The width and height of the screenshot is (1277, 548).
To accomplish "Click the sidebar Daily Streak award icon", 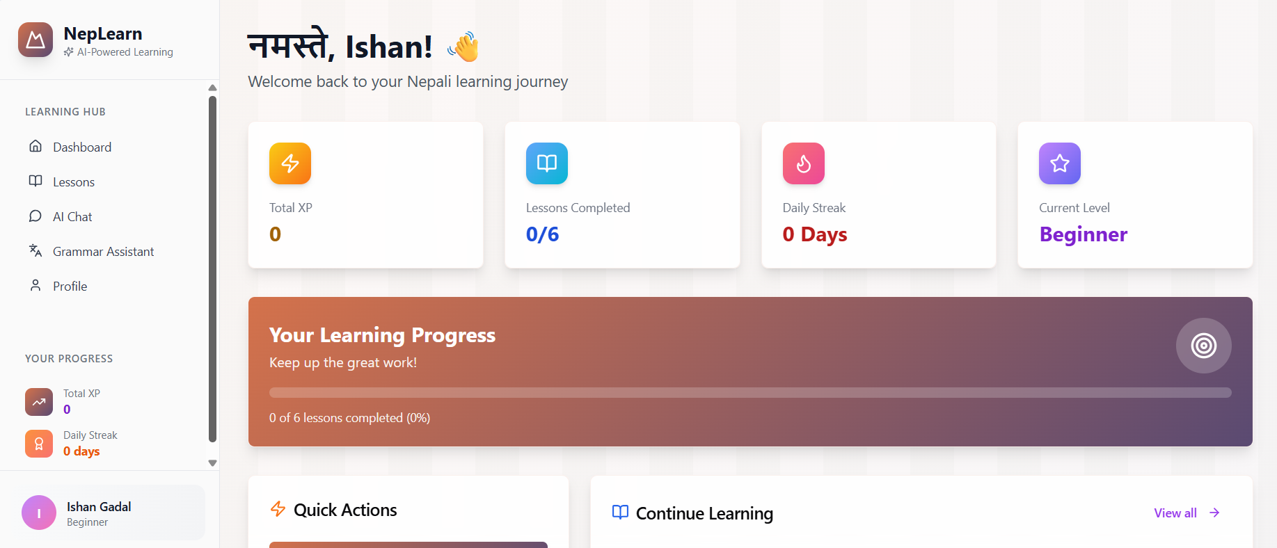I will [39, 444].
